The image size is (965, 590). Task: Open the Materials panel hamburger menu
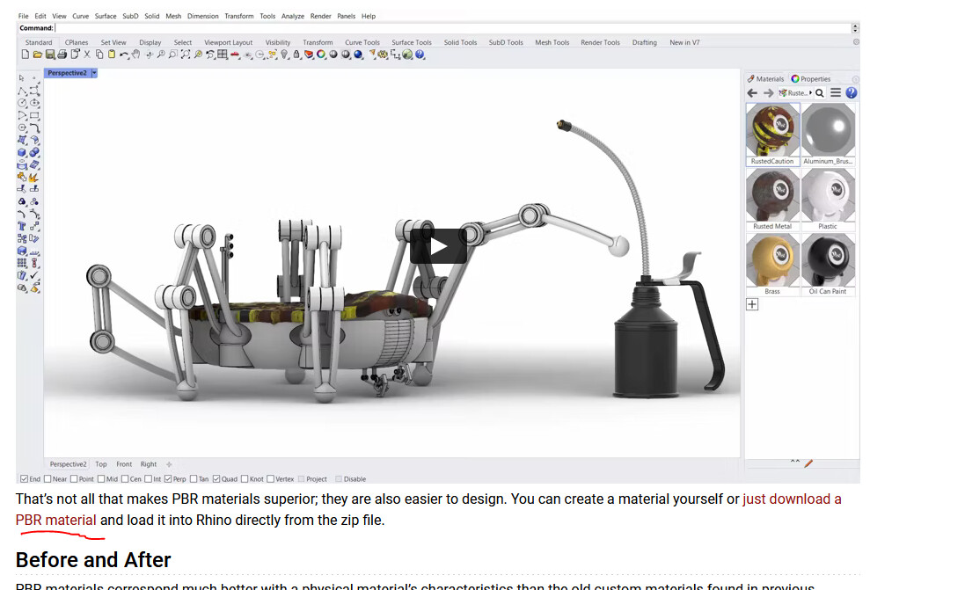click(x=836, y=92)
